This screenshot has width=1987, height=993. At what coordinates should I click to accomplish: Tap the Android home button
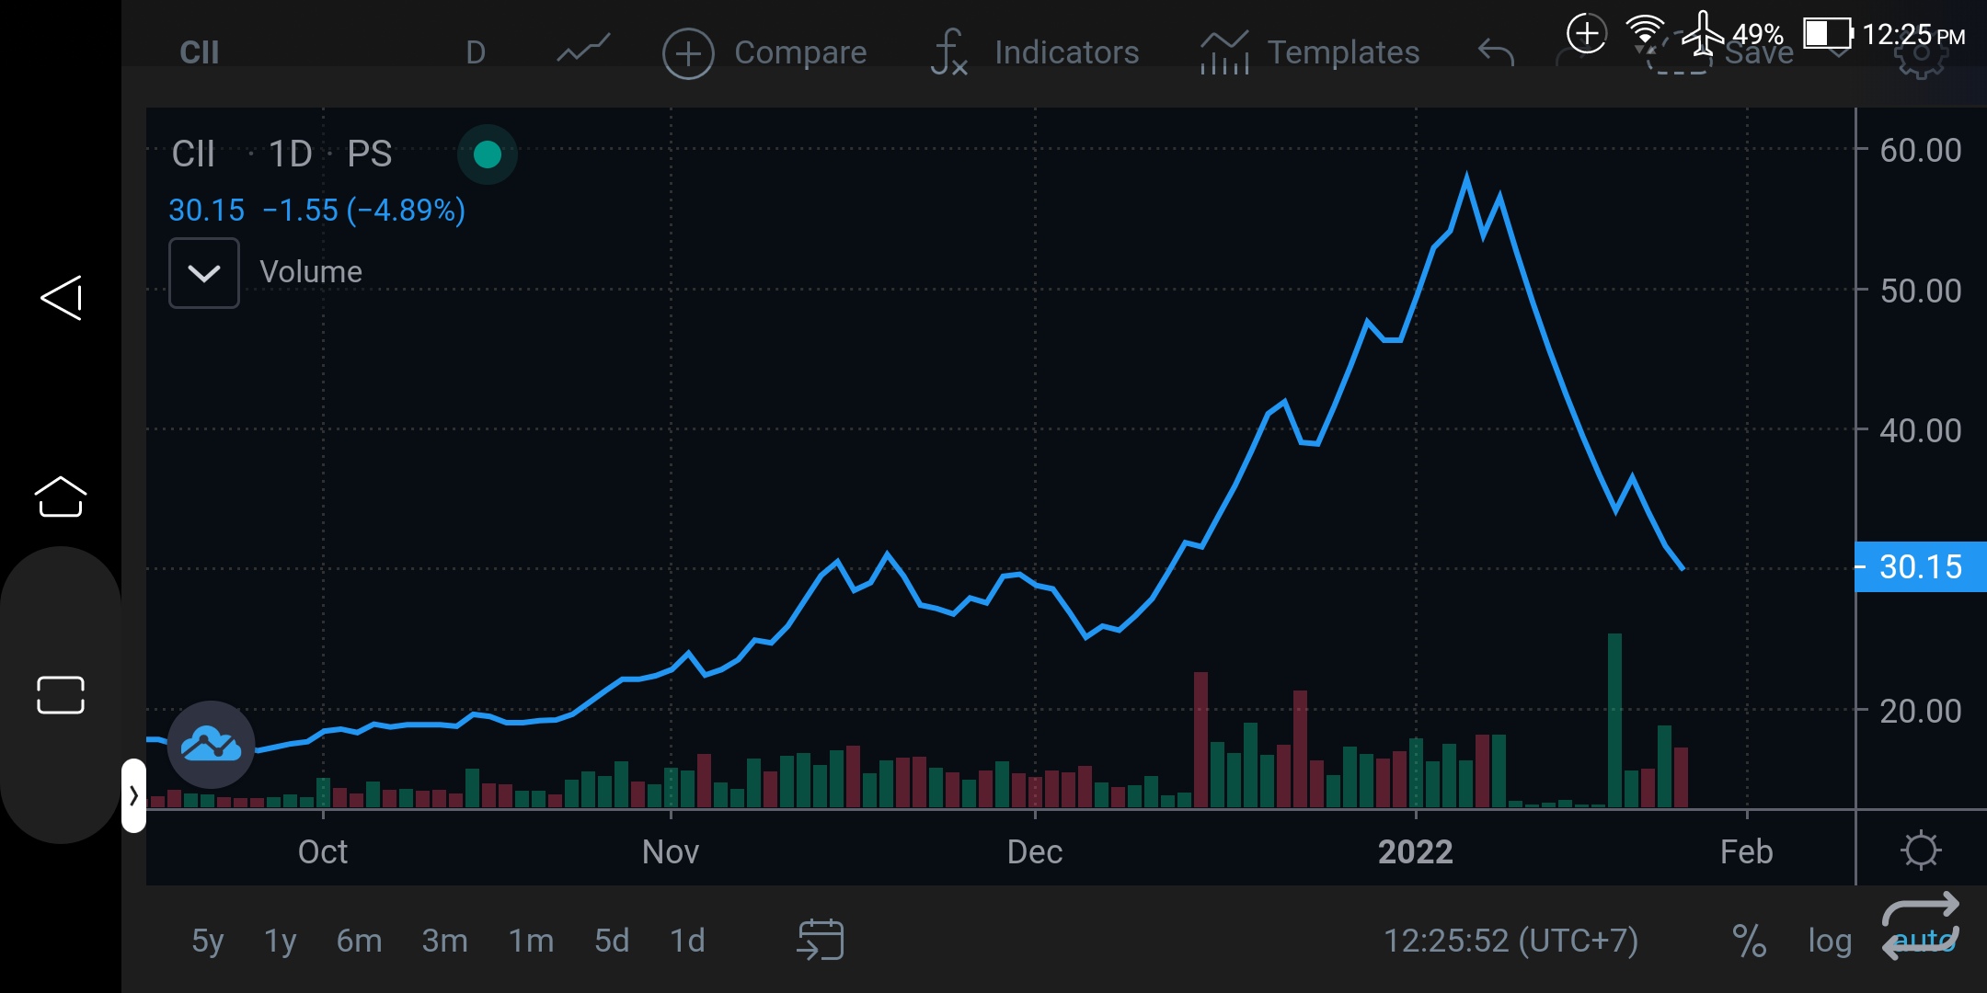tap(61, 496)
